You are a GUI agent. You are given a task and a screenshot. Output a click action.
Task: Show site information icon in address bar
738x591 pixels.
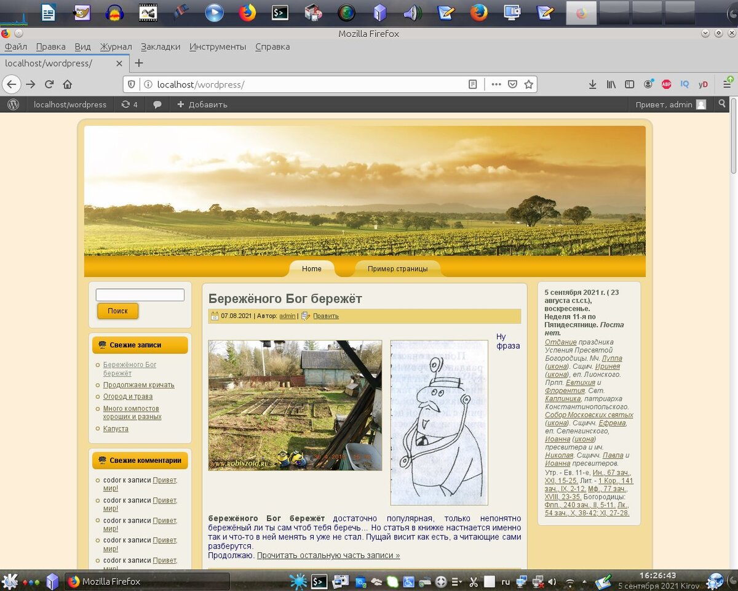click(x=148, y=84)
